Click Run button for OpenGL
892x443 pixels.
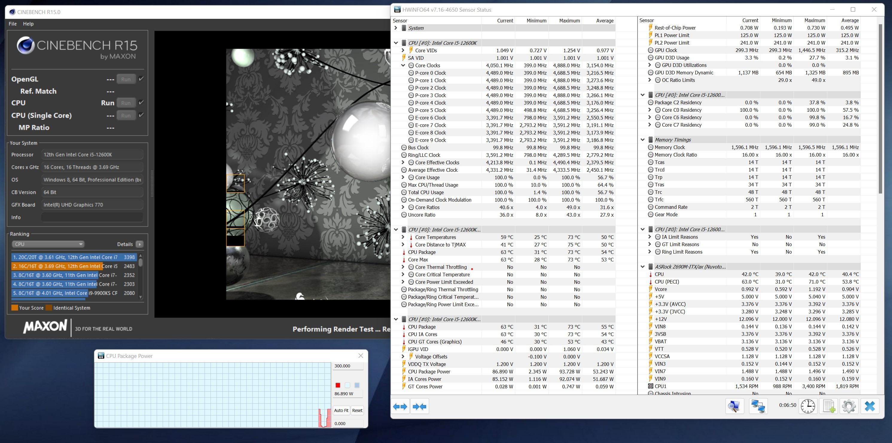[x=126, y=79]
